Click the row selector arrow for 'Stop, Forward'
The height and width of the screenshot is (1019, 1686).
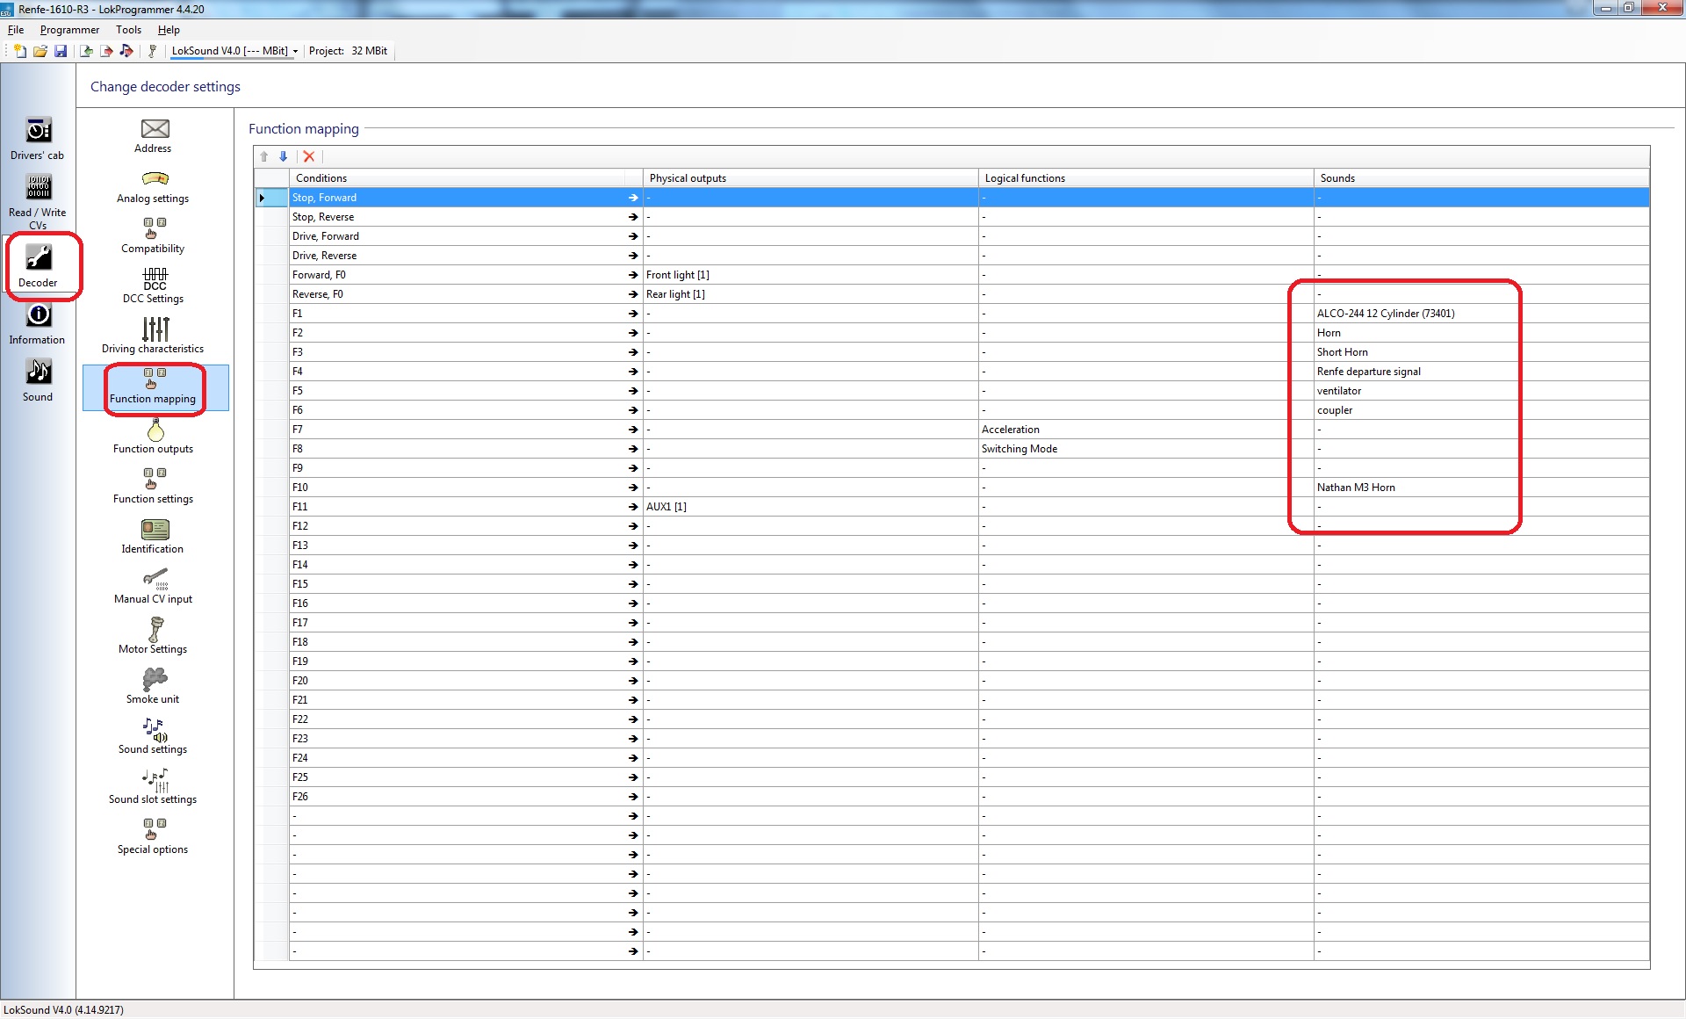tap(271, 198)
